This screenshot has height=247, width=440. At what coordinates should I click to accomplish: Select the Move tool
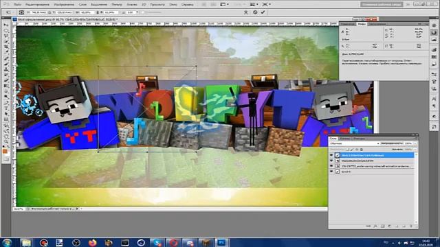(x=5, y=25)
